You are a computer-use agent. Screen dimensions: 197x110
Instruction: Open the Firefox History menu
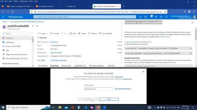(x=16, y=1)
